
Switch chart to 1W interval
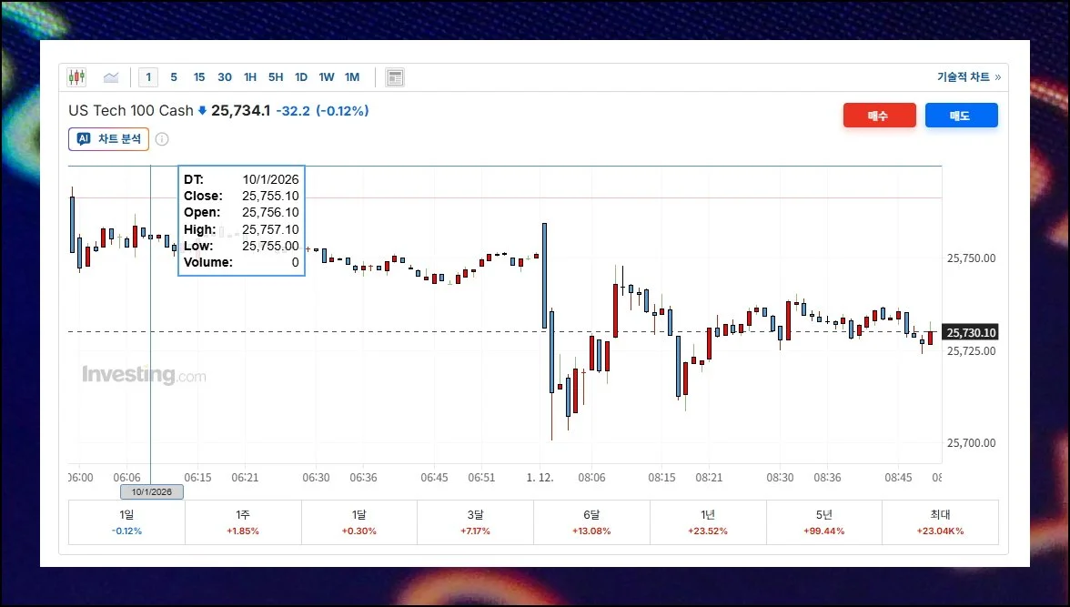327,77
